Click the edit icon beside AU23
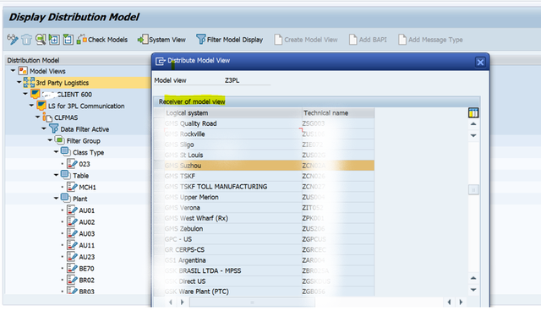 (72, 257)
